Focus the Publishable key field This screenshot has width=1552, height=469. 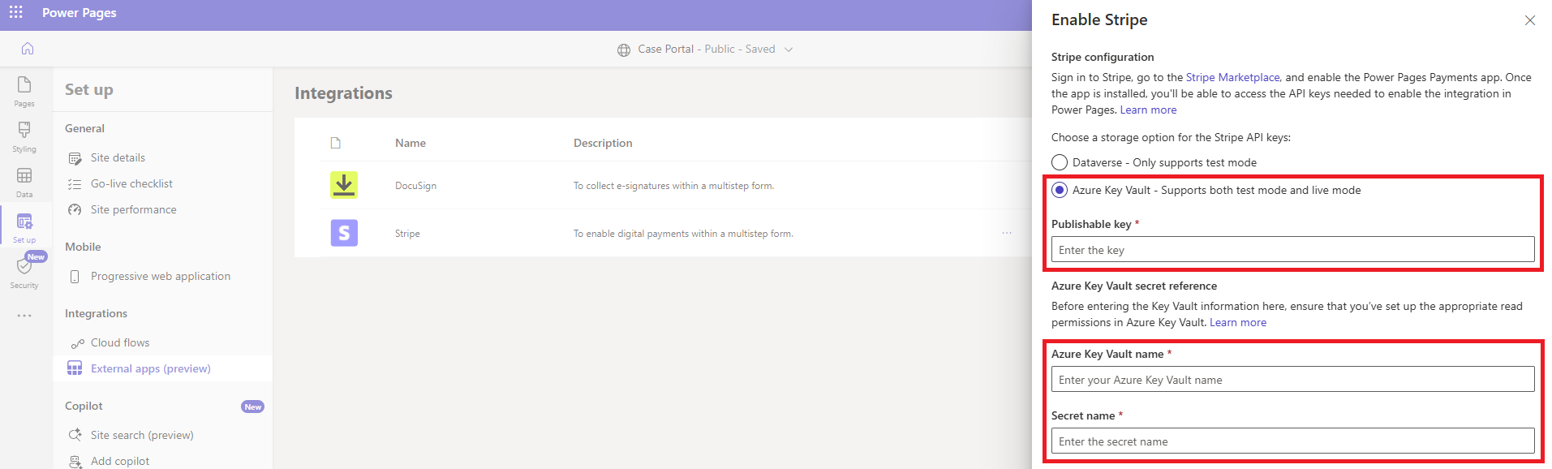coord(1292,250)
